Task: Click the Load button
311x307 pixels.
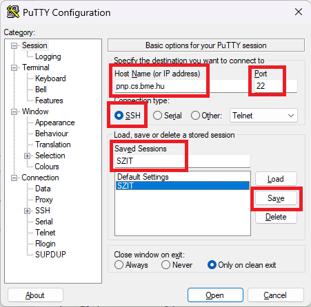Action: point(276,179)
